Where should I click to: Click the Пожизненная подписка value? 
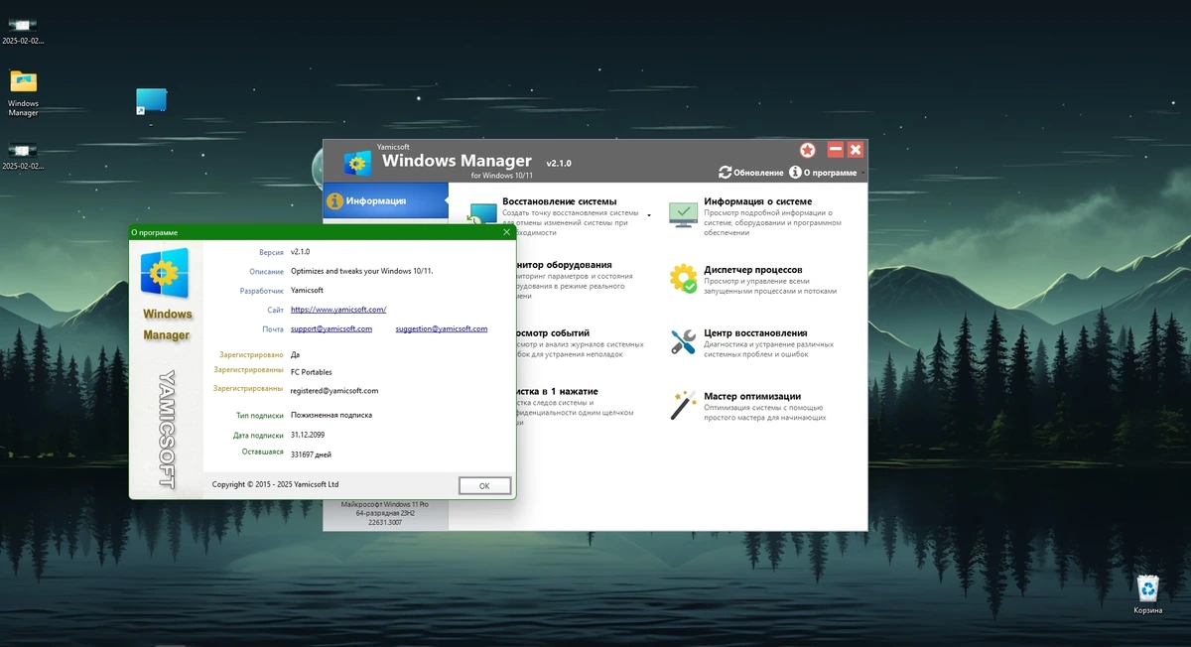point(331,415)
